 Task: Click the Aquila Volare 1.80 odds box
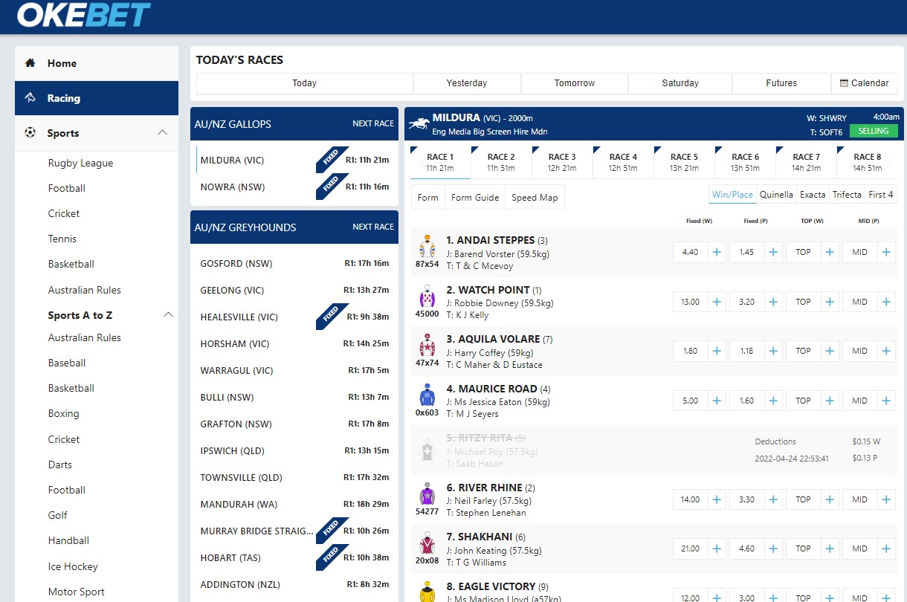pos(690,351)
